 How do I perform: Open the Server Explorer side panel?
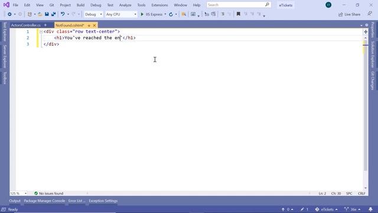click(x=4, y=56)
